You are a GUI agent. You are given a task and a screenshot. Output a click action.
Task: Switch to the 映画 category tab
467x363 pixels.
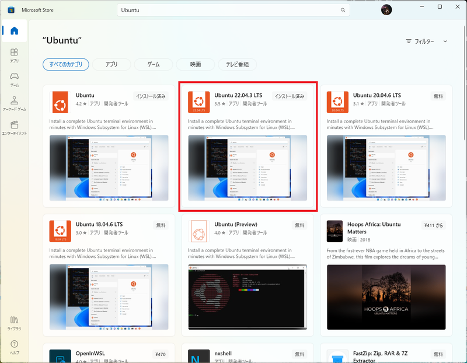pos(196,65)
